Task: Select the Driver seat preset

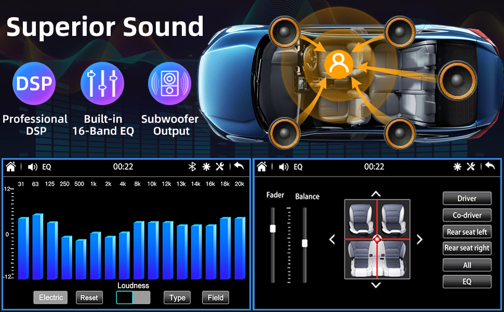Action: point(467,198)
